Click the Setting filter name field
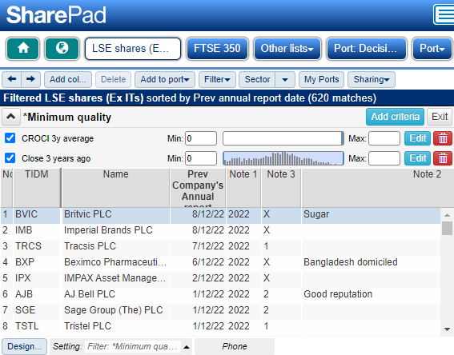 (x=133, y=346)
